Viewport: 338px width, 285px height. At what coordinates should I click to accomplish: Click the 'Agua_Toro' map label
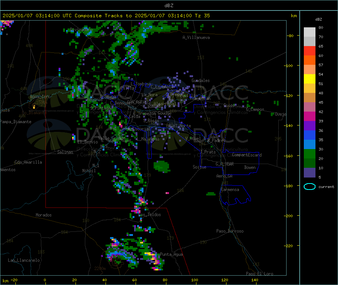coord(40,97)
